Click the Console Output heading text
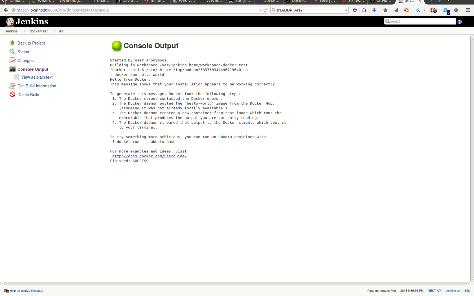The width and height of the screenshot is (474, 296). click(151, 46)
